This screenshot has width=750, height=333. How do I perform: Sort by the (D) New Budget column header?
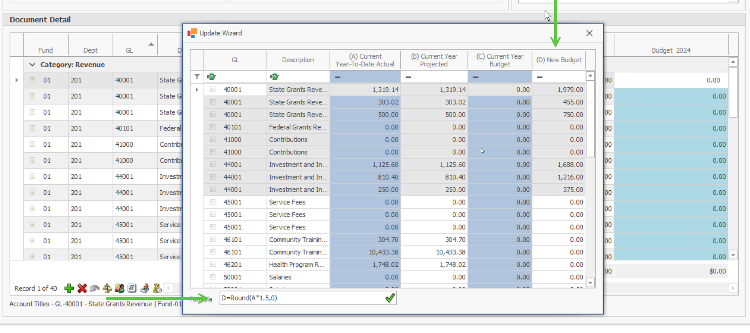coord(559,60)
